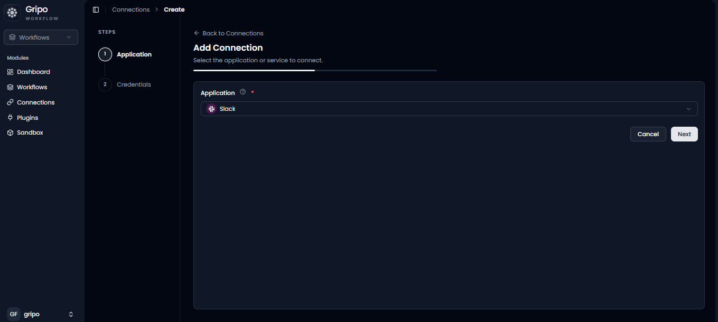Click the Dashboard grid icon
The image size is (718, 322).
tap(10, 72)
